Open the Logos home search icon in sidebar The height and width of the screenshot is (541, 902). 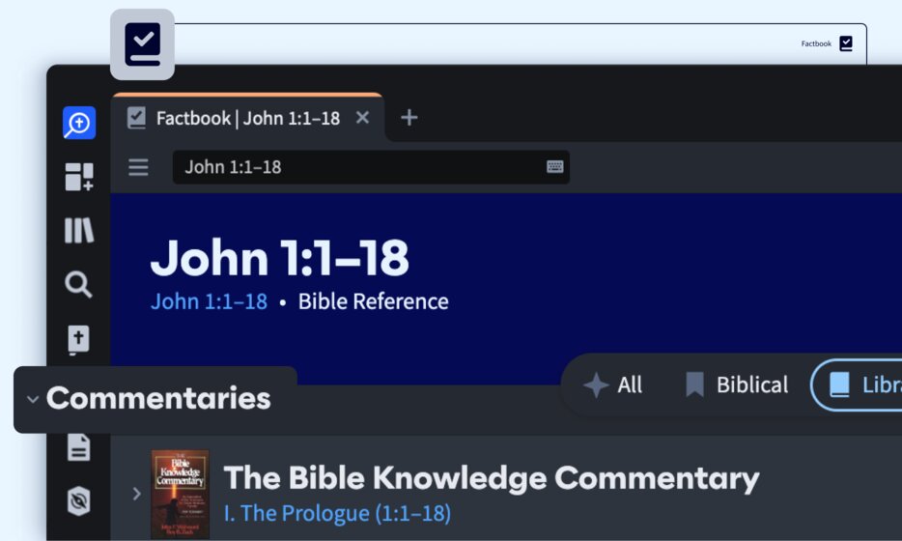79,123
